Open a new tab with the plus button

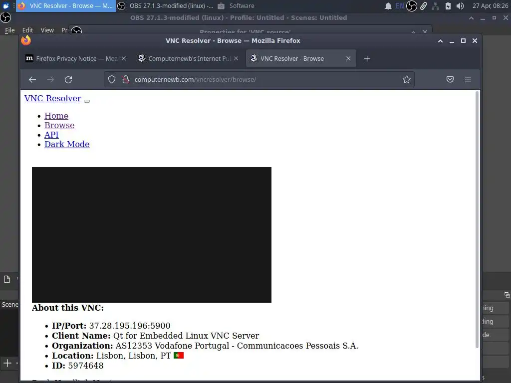(x=367, y=59)
